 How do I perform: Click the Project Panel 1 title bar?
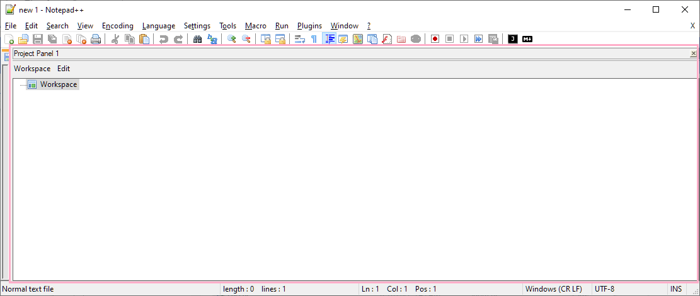[x=351, y=54]
